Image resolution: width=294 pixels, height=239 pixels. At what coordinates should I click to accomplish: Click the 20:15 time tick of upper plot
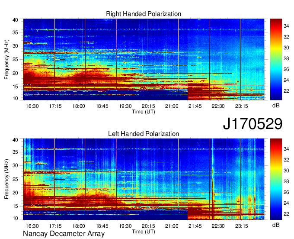(x=148, y=106)
